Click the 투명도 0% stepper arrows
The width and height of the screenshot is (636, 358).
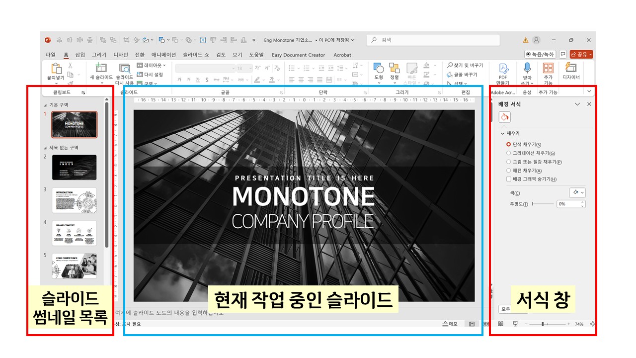click(583, 204)
